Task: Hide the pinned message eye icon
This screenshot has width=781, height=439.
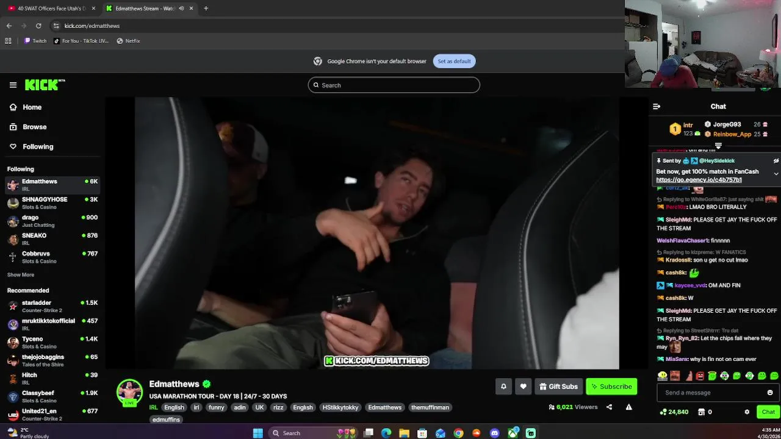Action: (776, 161)
